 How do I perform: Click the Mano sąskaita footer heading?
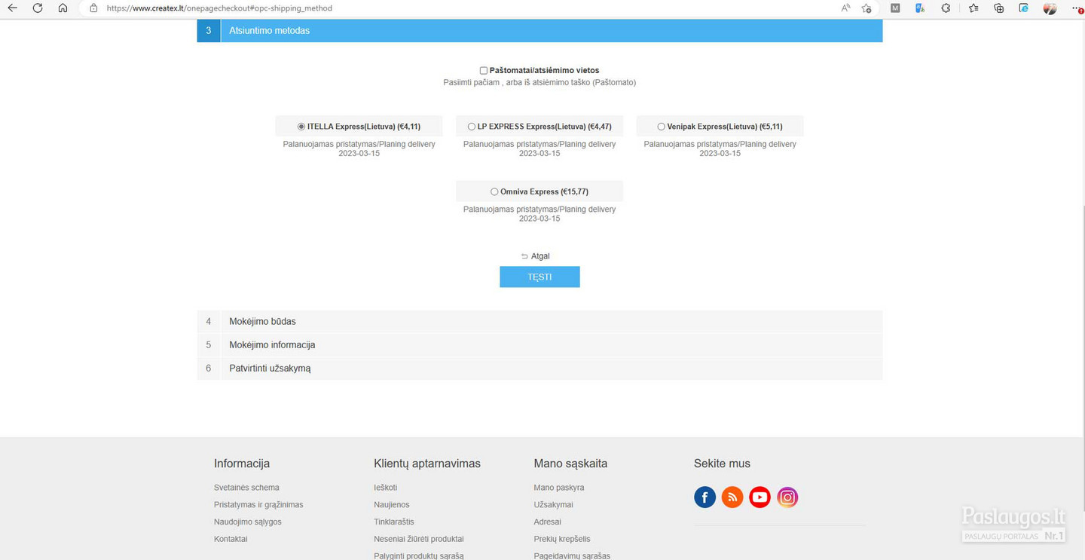click(x=570, y=464)
